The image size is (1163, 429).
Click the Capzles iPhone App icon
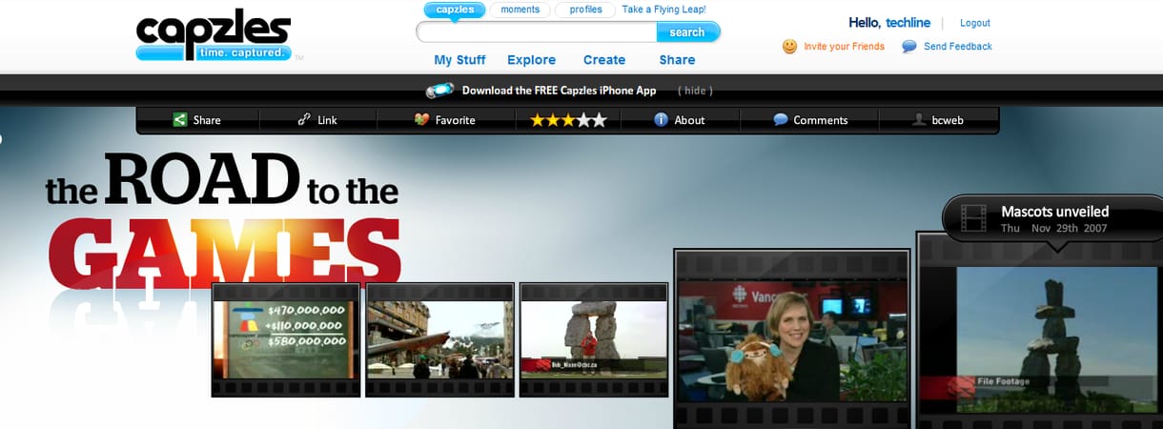pos(439,91)
